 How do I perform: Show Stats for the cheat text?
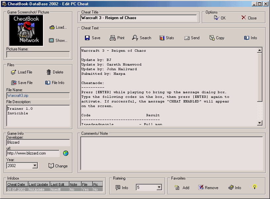[167, 38]
